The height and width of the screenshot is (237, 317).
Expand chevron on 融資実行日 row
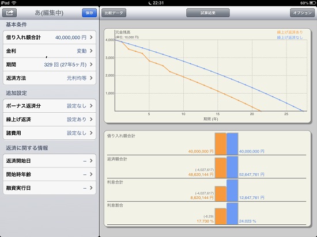pos(91,188)
